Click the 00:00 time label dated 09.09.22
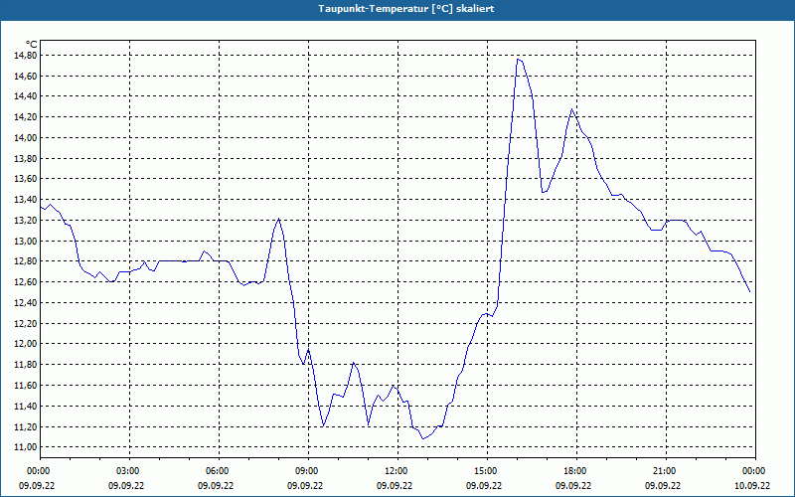This screenshot has height=497, width=795. (x=40, y=471)
